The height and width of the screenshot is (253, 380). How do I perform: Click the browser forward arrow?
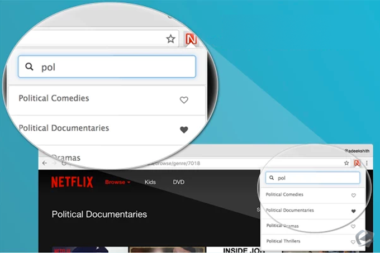[54, 163]
